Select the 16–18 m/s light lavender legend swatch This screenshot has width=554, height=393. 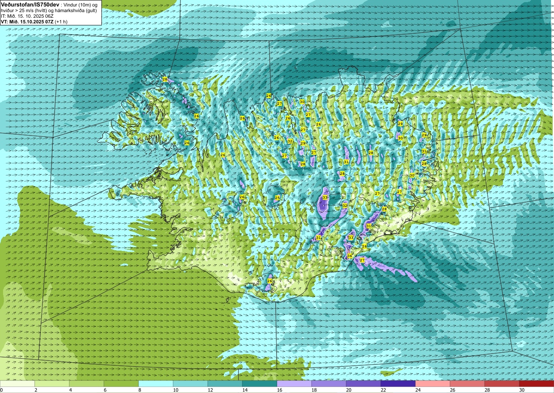pyautogui.click(x=294, y=383)
